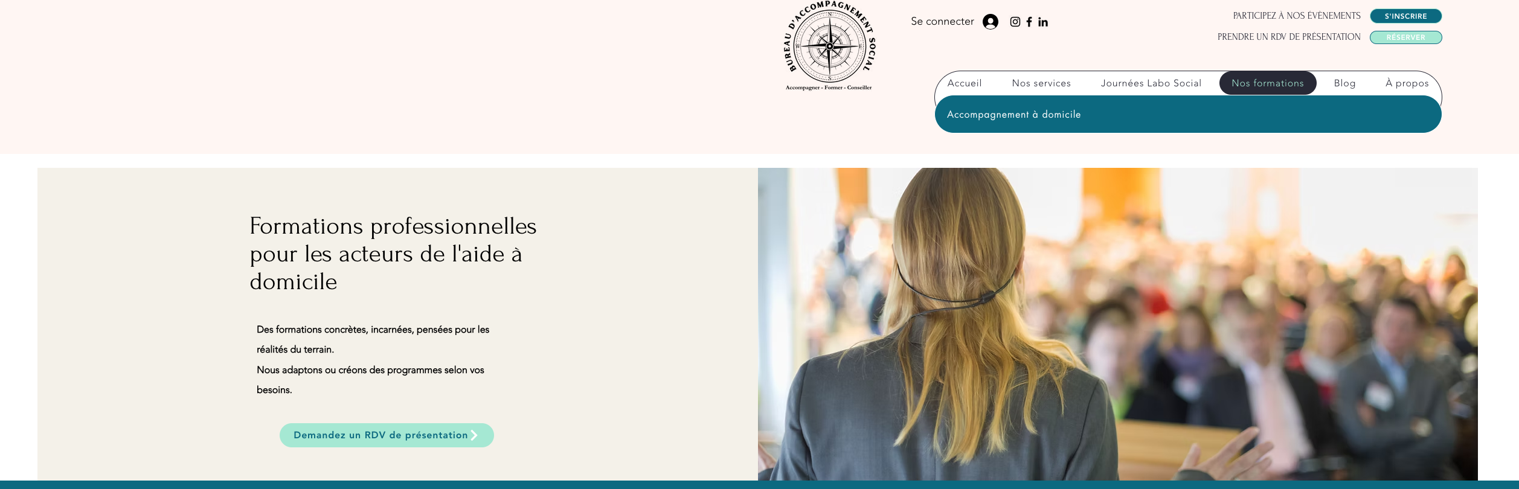Screen dimensions: 1519x489
Task: Click the speaker conference hero image
Action: coord(1117,324)
